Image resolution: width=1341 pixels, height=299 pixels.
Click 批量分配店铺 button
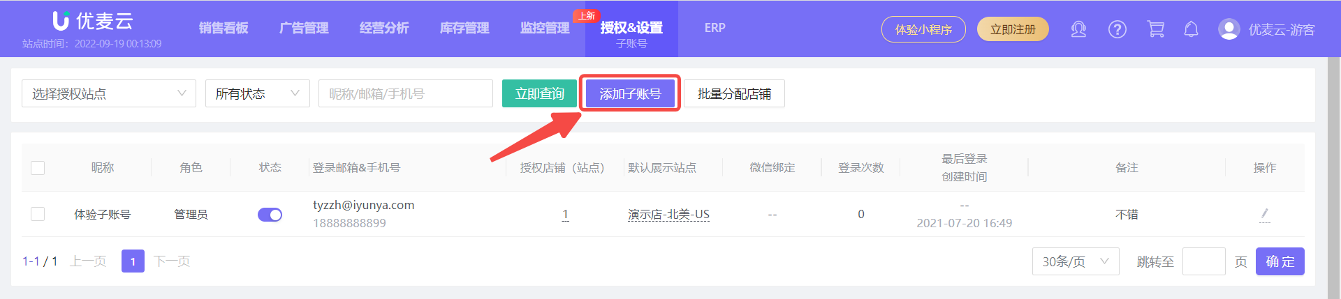click(x=734, y=93)
